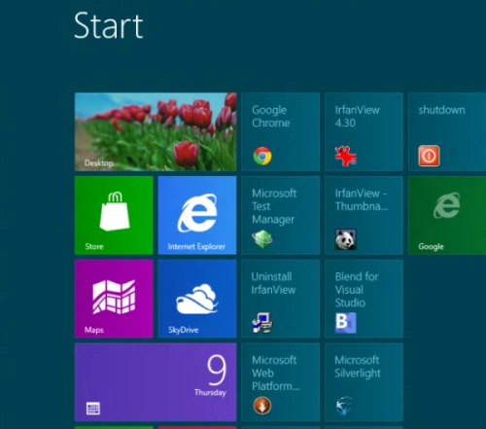Open the Desktop tile with tulips
This screenshot has height=429, width=486.
156,131
